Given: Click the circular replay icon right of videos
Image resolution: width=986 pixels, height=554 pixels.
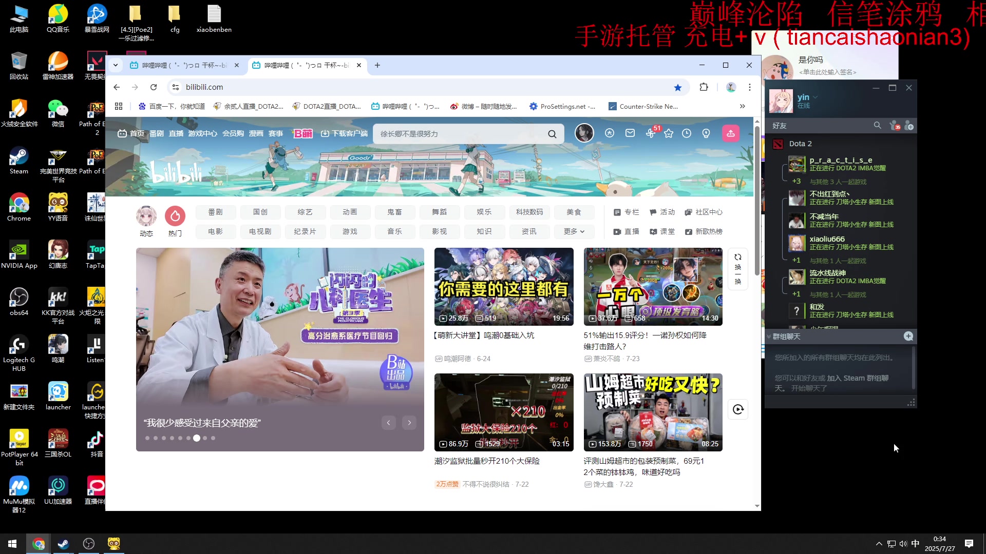Looking at the screenshot, I should click(x=738, y=409).
